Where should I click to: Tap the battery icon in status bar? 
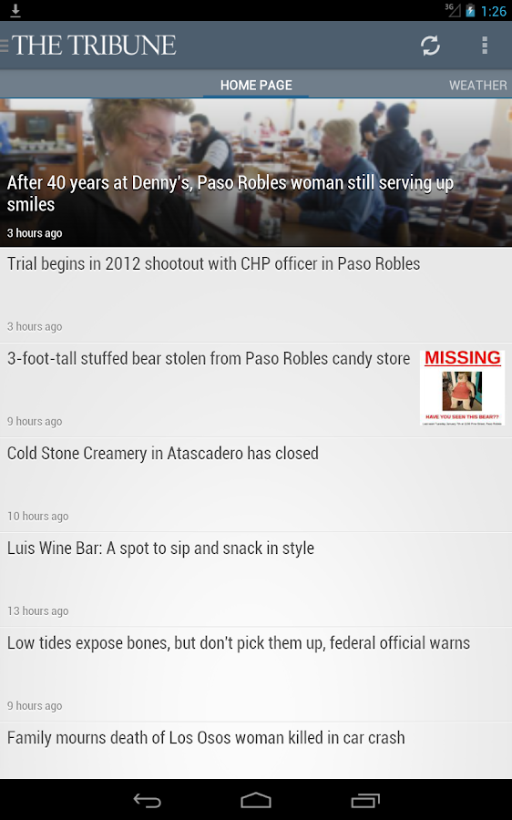[x=470, y=10]
